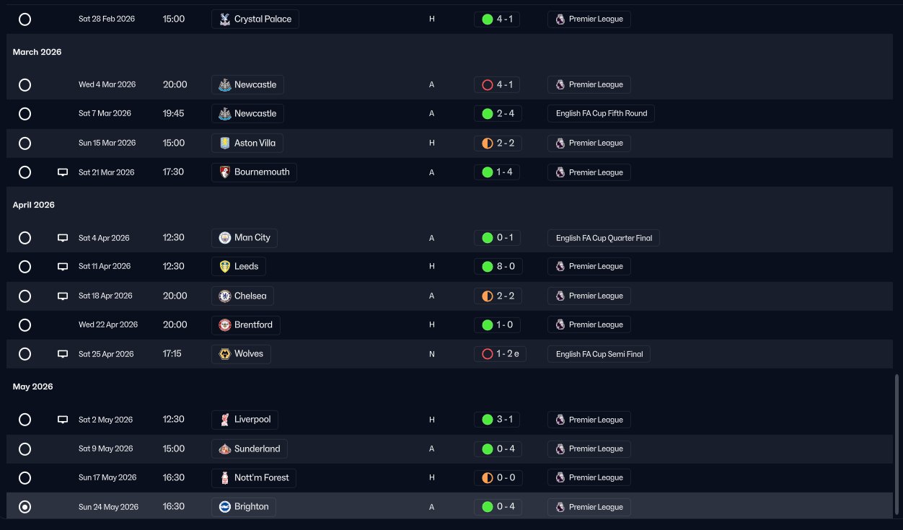Screen dimensions: 903x530
Task: Click the TV icon beside Sat 2 May 2026
Action: point(63,420)
